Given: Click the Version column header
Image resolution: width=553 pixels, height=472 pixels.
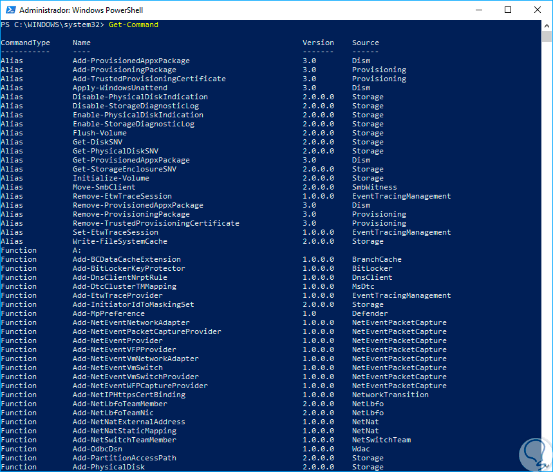Looking at the screenshot, I should (x=318, y=43).
